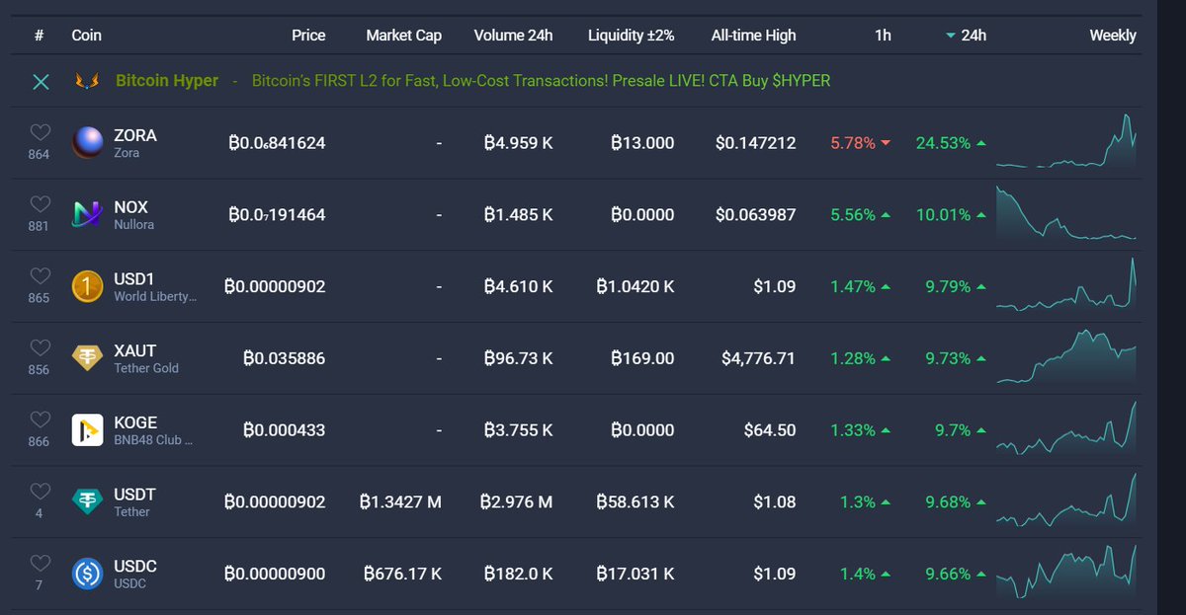The image size is (1186, 615).
Task: Click XAUT price ₿0.035886
Action: pos(284,358)
